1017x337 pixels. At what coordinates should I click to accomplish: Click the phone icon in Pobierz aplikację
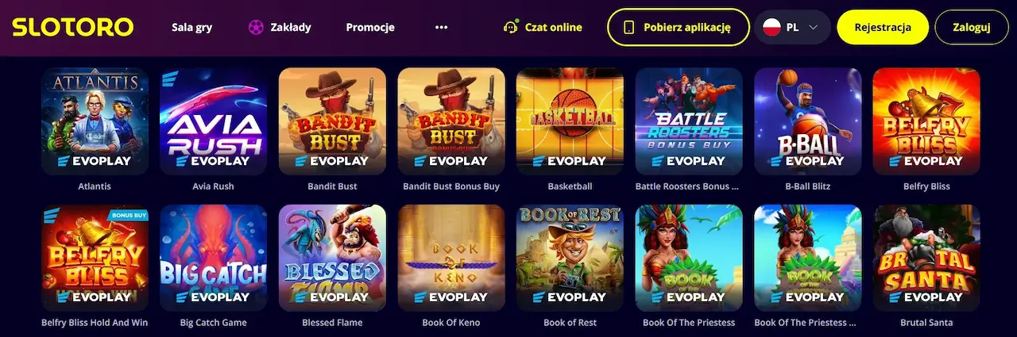[629, 27]
